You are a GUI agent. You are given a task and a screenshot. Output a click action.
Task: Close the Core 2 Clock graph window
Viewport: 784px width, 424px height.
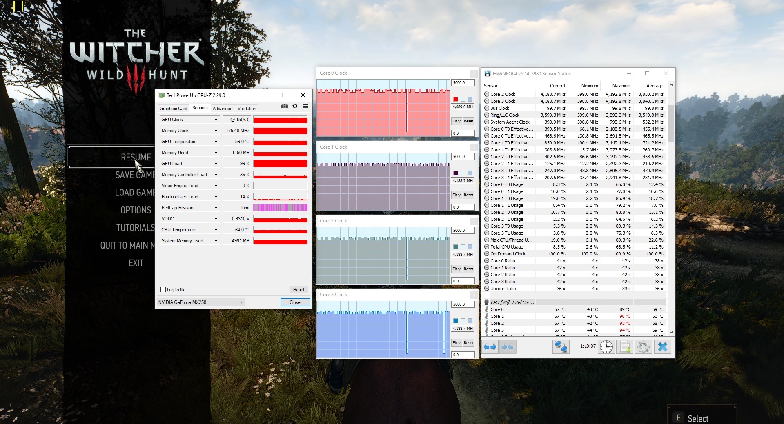tap(474, 221)
